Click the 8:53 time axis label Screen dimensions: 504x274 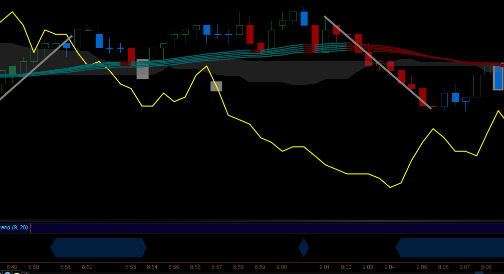pos(130,267)
